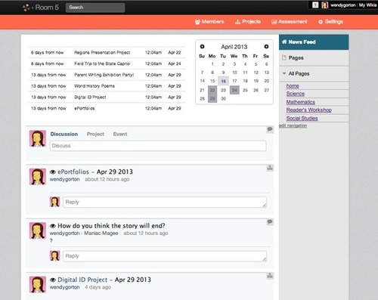378x300 pixels.
Task: Go to next month in the calendar
Action: (x=266, y=47)
